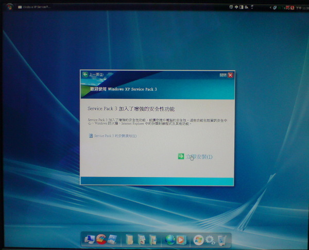
Task: Click the green Install Now arrow icon
Action: click(181, 156)
